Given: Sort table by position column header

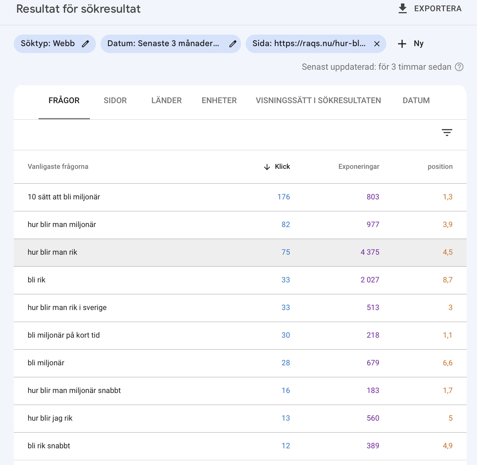Looking at the screenshot, I should [x=440, y=167].
